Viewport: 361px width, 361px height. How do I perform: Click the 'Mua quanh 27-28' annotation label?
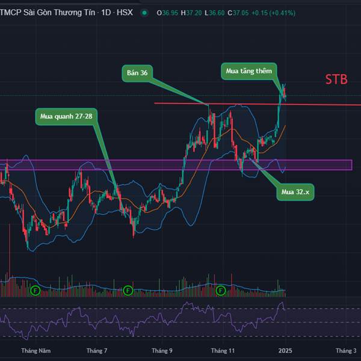pos(66,116)
